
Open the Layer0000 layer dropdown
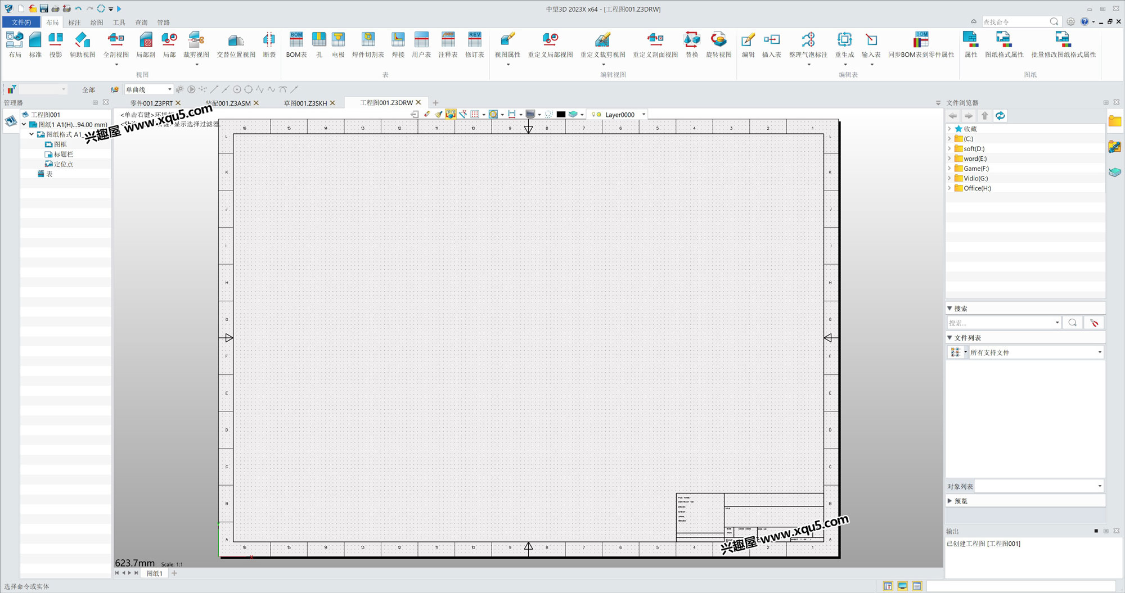643,114
